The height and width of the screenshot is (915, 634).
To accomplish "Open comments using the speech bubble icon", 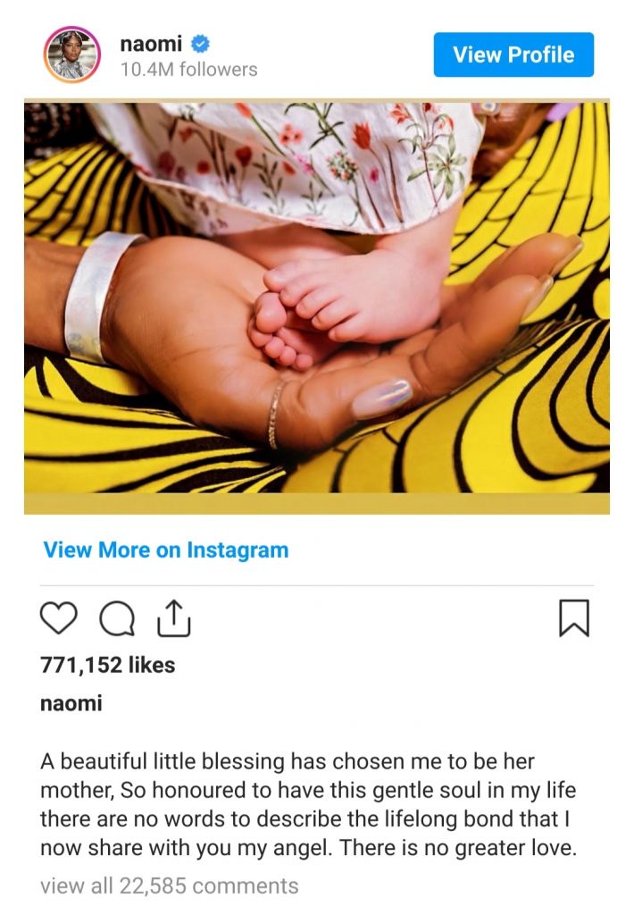I will pos(117,618).
